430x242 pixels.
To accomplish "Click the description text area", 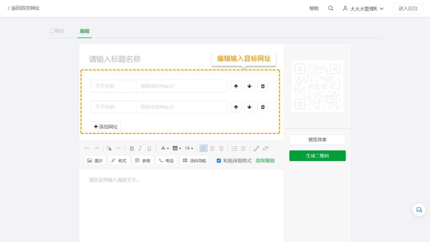I will pyautogui.click(x=181, y=205).
